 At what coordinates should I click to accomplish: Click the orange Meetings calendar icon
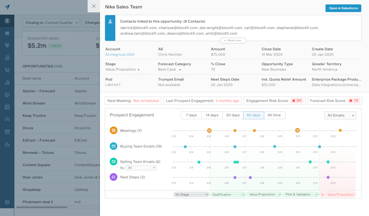(114, 131)
